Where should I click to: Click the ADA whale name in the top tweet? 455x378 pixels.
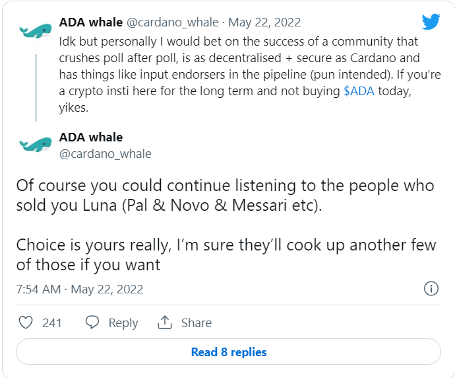pos(91,22)
